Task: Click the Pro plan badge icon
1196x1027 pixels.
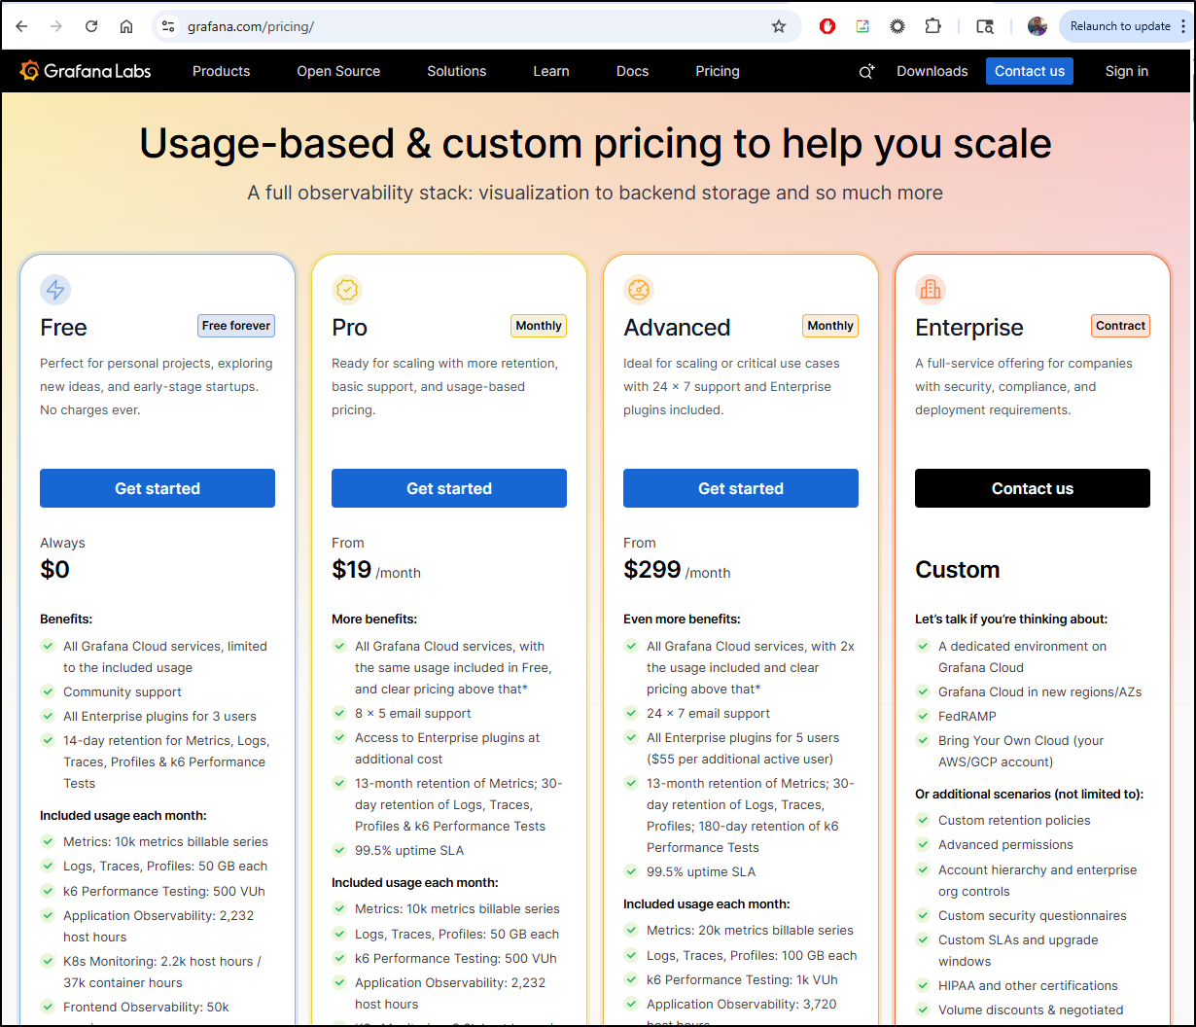Action: click(x=347, y=289)
